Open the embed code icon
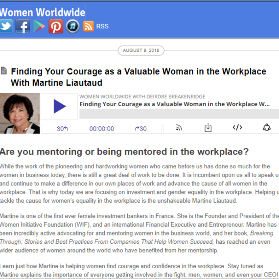 pyautogui.click(x=237, y=127)
